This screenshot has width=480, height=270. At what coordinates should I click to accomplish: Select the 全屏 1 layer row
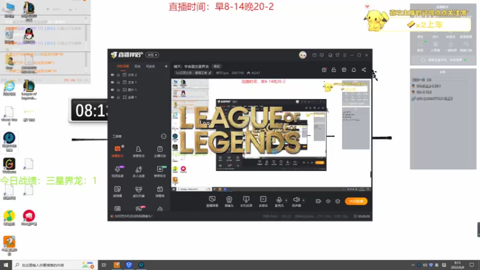pos(139,97)
